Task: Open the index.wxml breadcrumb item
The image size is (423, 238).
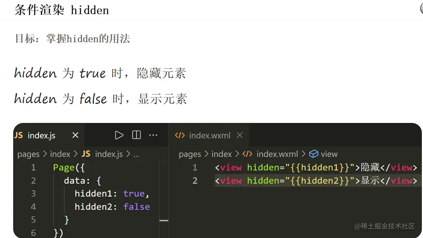Action: 277,154
